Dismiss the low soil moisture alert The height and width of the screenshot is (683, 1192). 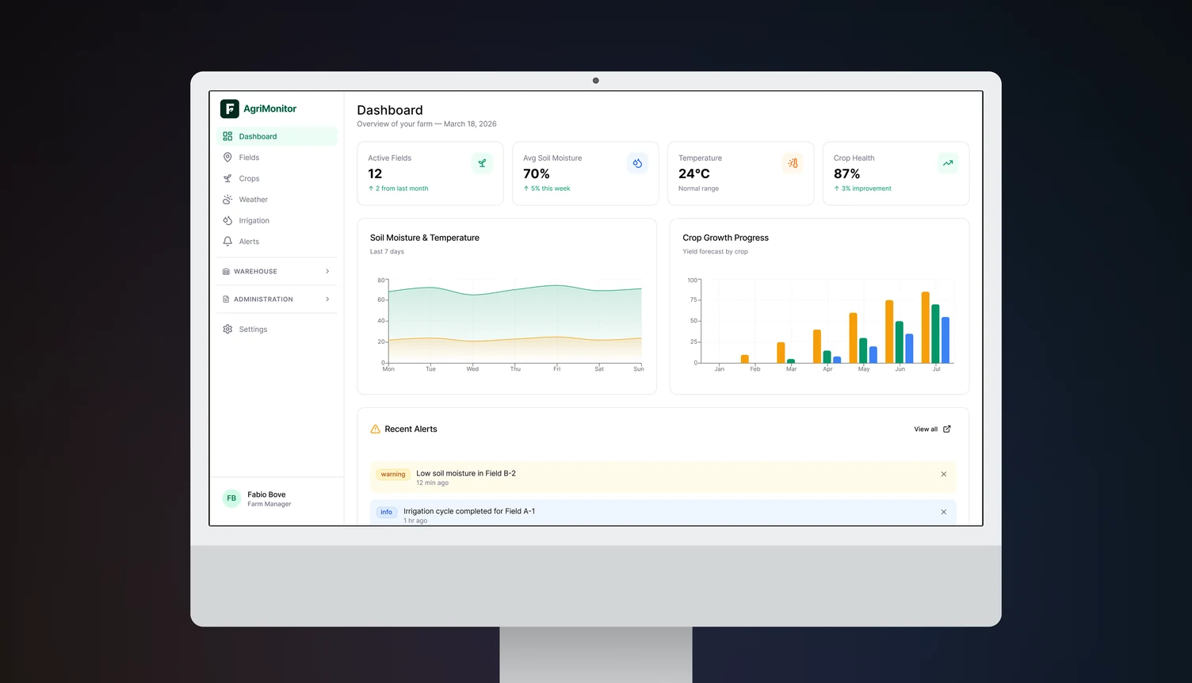click(x=944, y=475)
